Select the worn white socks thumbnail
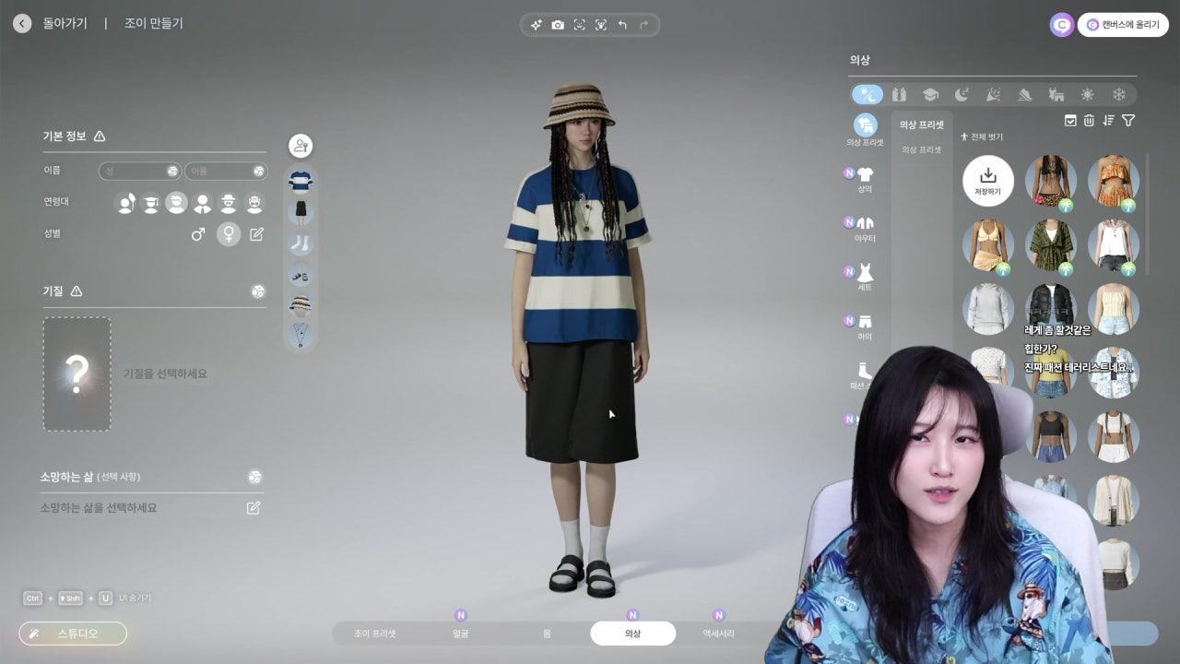 [301, 243]
